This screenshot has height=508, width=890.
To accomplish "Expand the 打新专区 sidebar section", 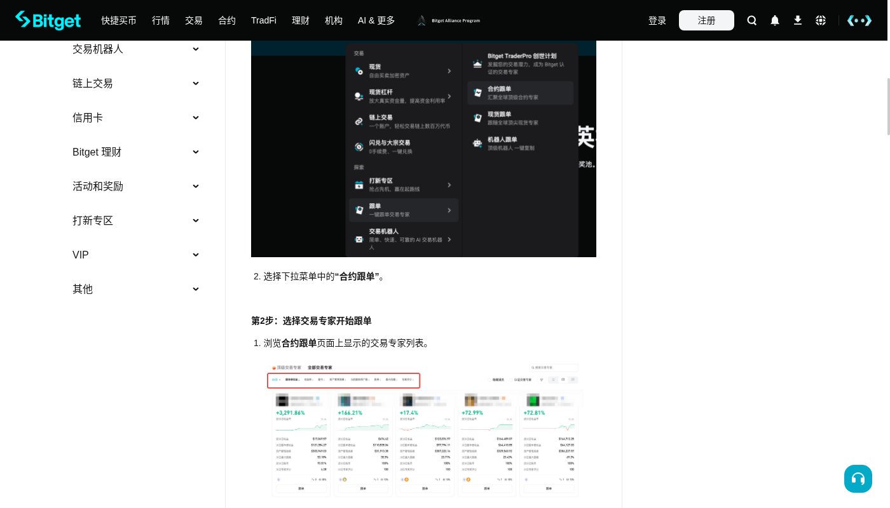I will click(196, 220).
